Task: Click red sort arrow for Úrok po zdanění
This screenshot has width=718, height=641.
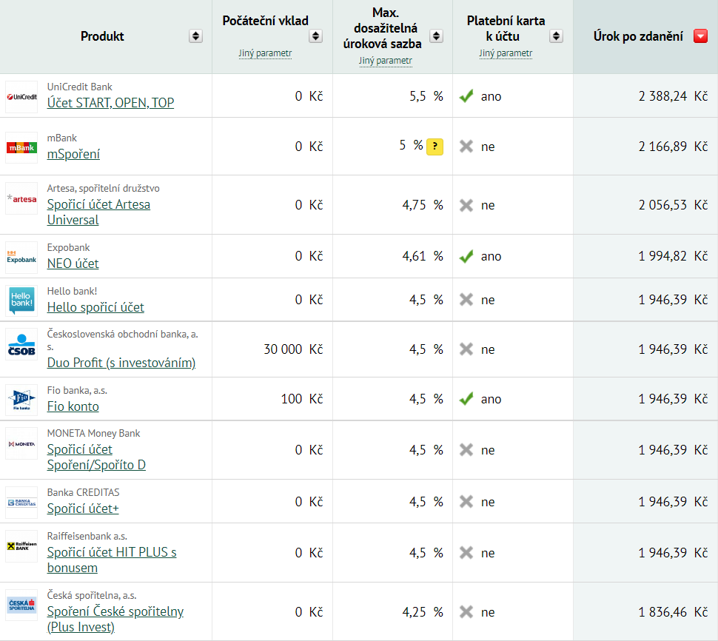Action: coord(700,36)
